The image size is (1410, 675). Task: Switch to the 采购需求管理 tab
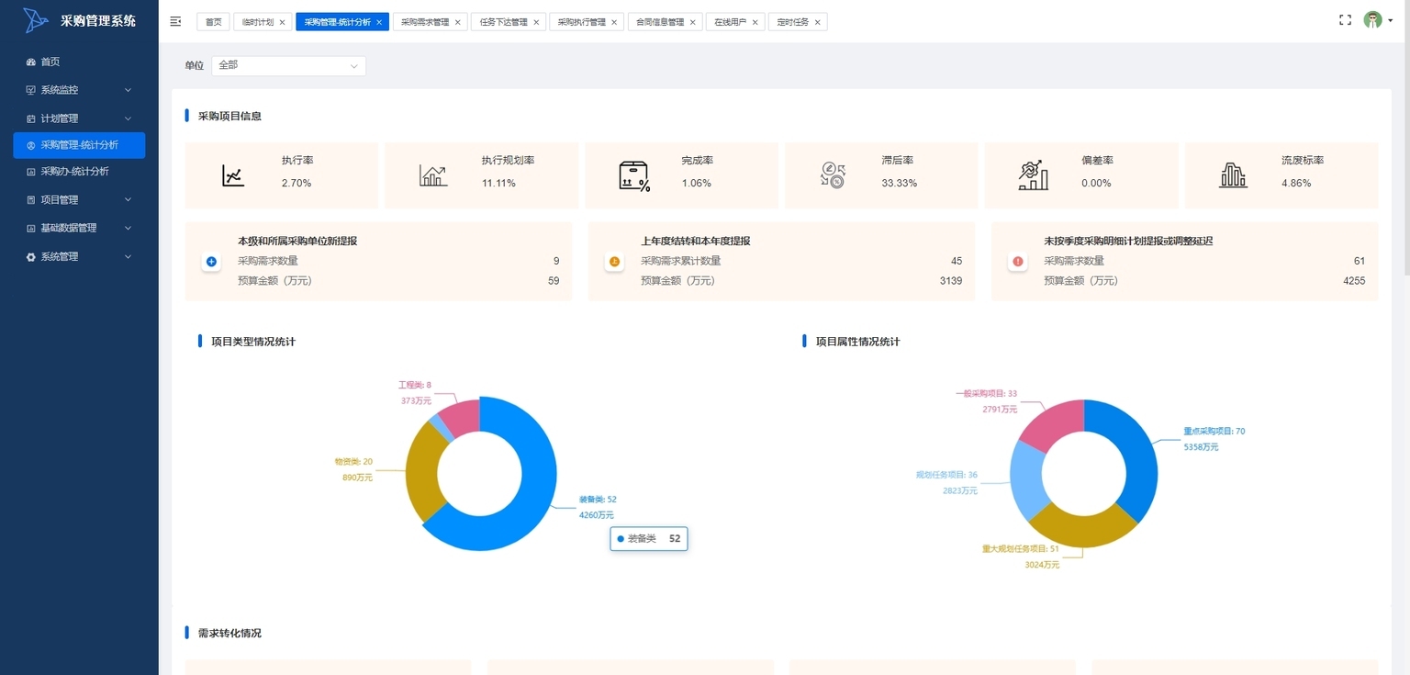(424, 22)
